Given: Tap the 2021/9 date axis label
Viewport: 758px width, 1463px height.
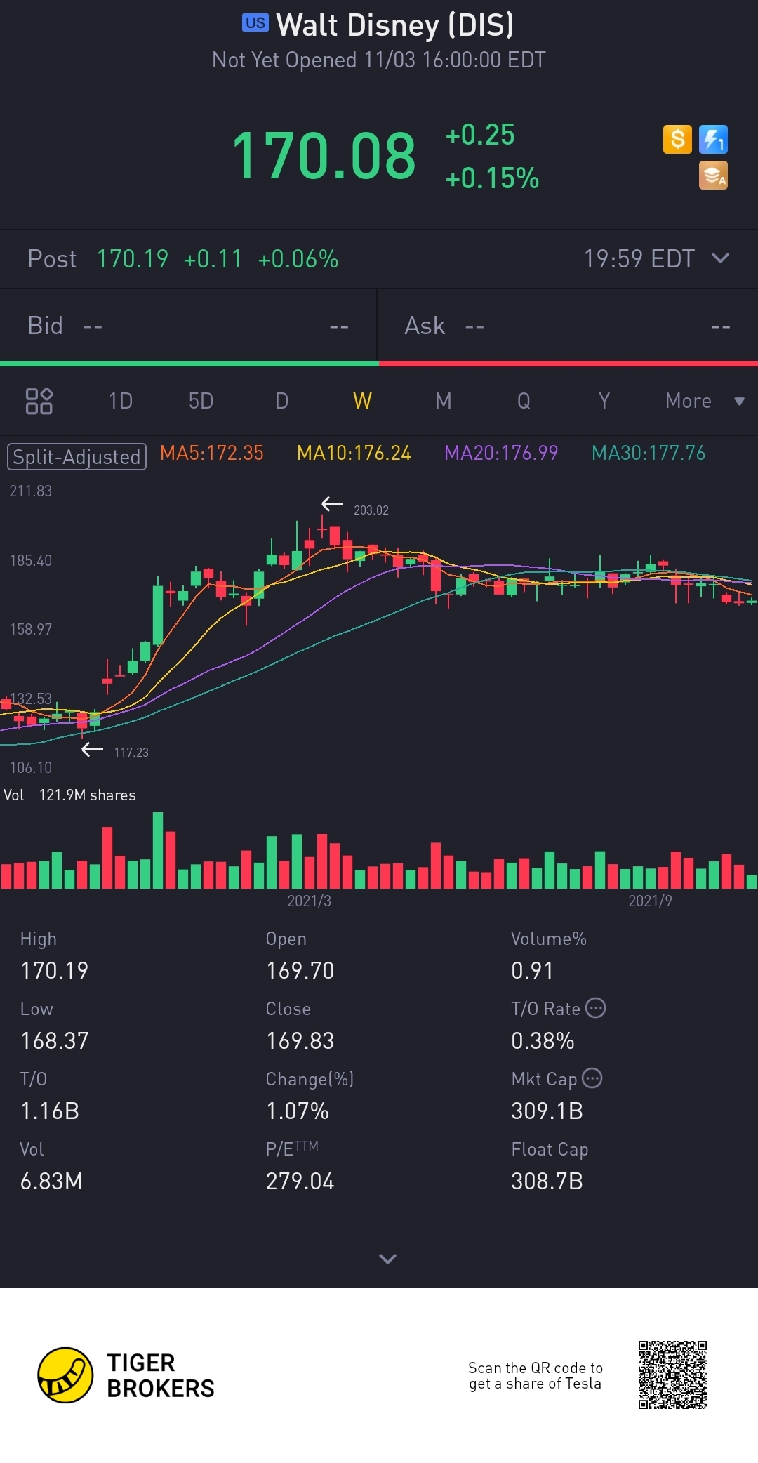Looking at the screenshot, I should click(x=650, y=901).
